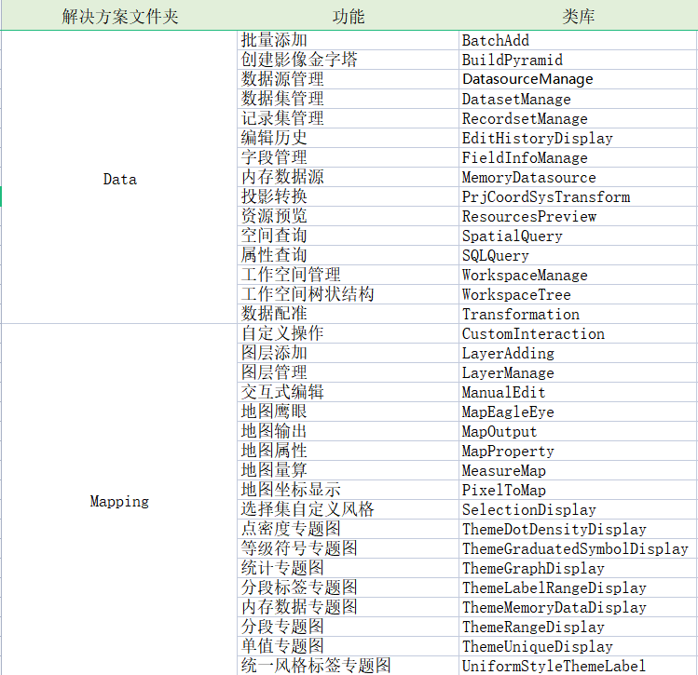The width and height of the screenshot is (698, 675).
Task: Click the MapProperty cell
Action: point(578,452)
